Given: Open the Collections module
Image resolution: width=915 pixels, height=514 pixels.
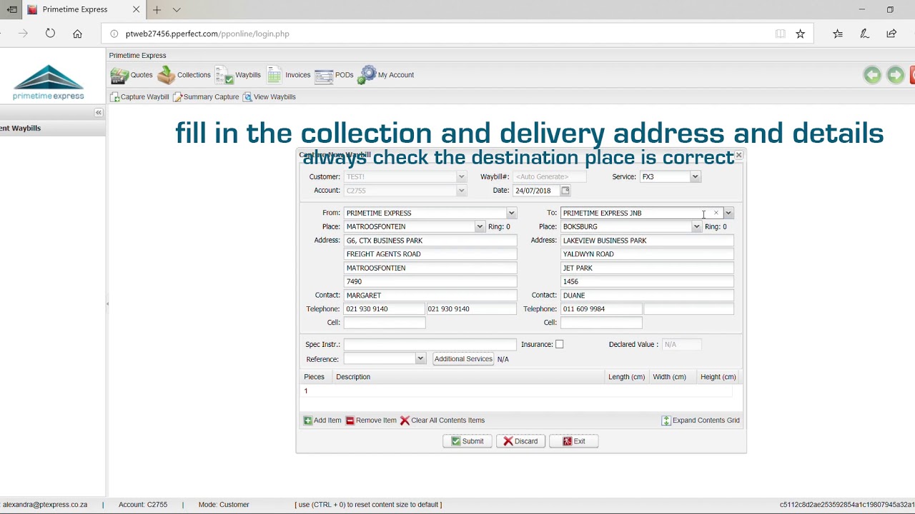Looking at the screenshot, I should (184, 75).
